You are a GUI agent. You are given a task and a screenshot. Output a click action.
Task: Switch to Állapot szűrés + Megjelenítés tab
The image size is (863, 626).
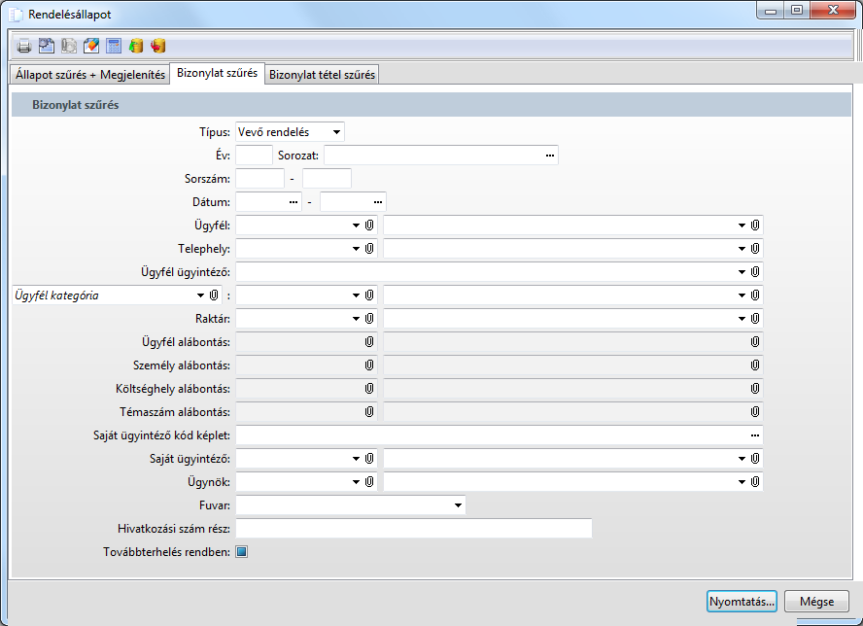[90, 75]
